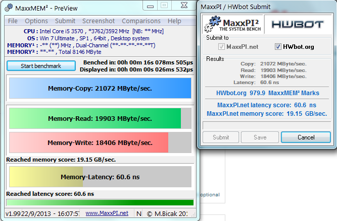Click the empty status field above Submit
The image size is (337, 221).
[267, 125]
